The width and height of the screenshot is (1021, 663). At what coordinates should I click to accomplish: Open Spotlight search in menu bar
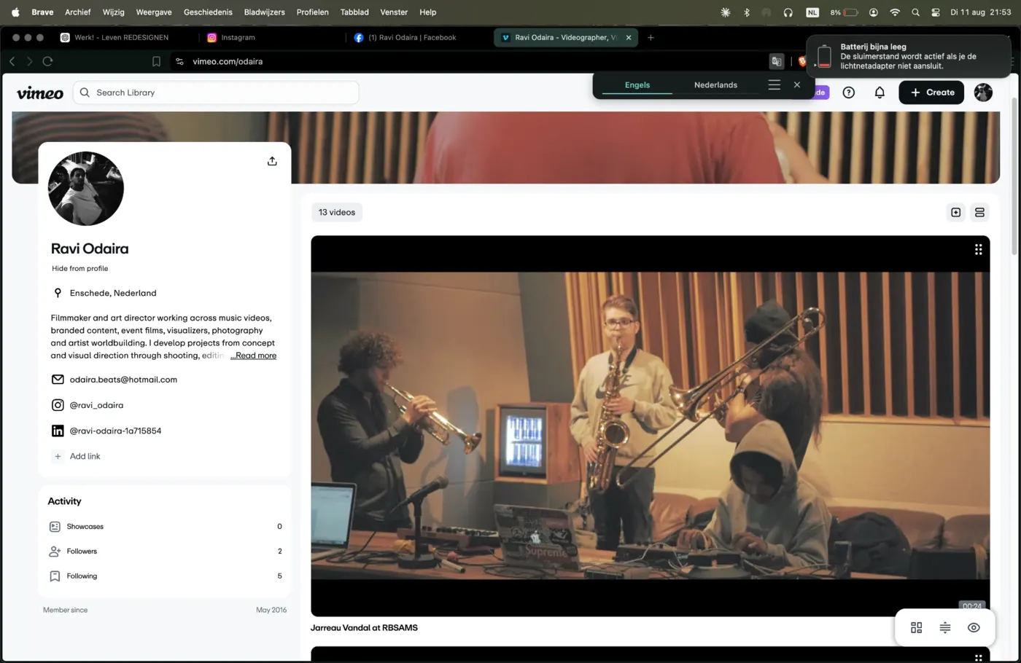915,12
